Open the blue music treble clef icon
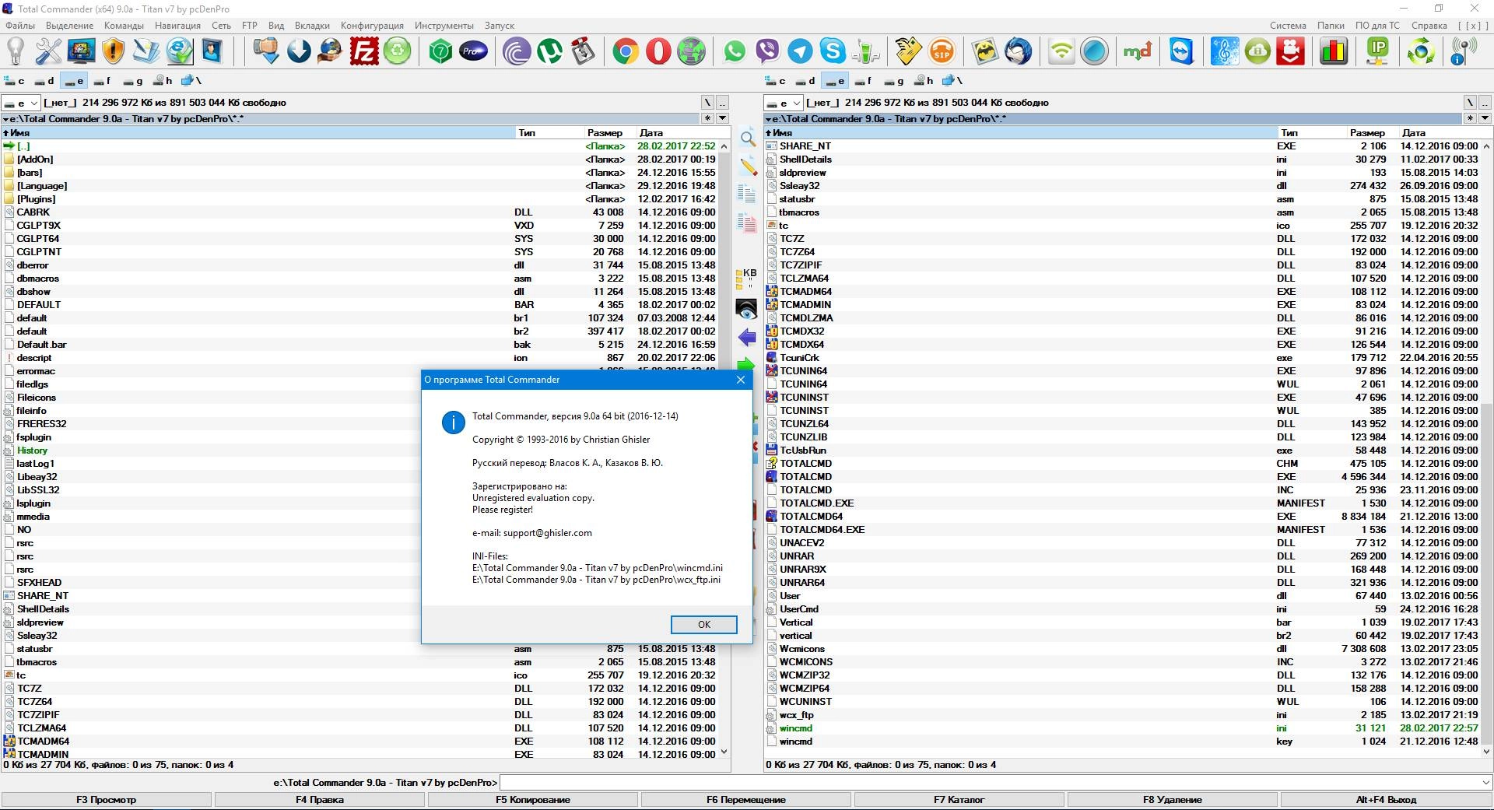1494x810 pixels. [1225, 52]
